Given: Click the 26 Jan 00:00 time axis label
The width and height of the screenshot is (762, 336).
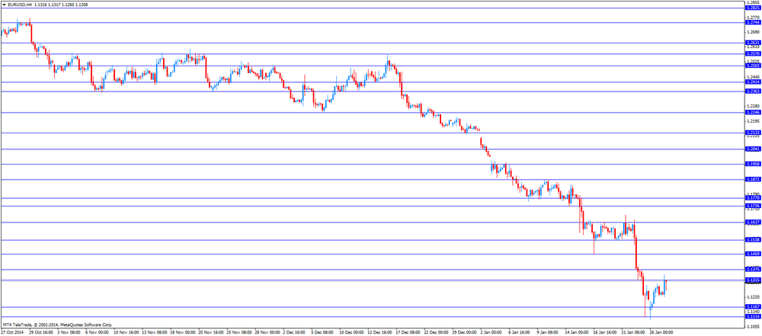Looking at the screenshot, I should tap(660, 333).
